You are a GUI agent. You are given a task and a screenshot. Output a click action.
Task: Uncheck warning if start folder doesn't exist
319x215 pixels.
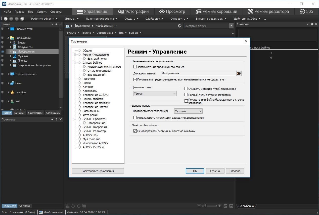(x=135, y=79)
